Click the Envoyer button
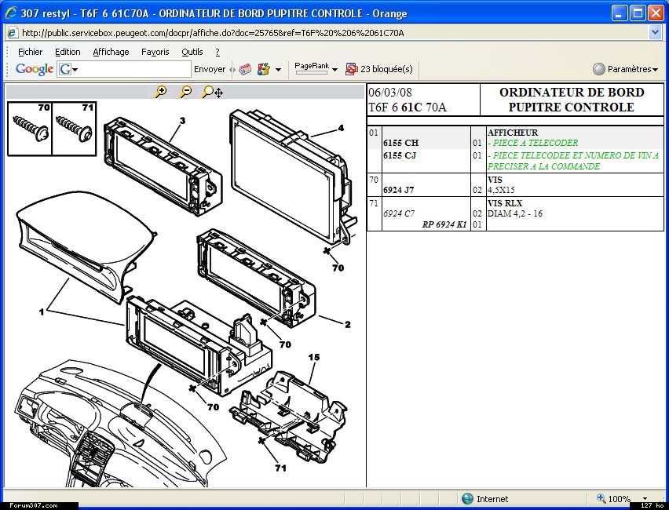 point(210,69)
